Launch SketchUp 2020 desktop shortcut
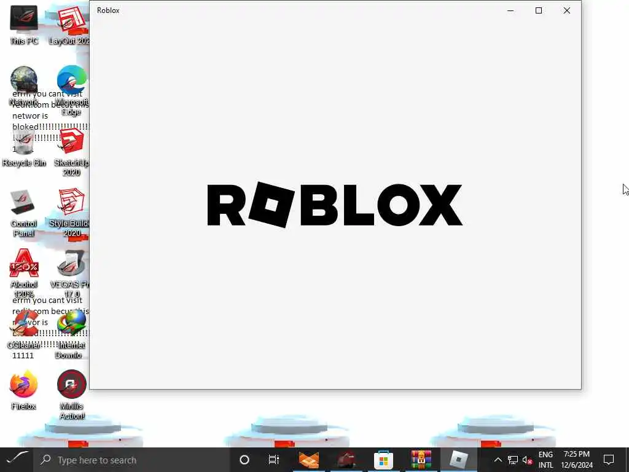 71,152
